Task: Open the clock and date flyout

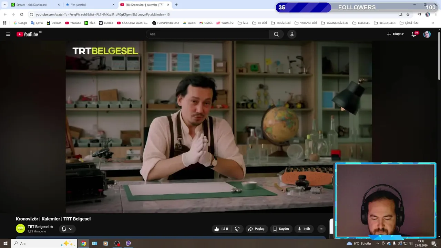Action: 421,244
